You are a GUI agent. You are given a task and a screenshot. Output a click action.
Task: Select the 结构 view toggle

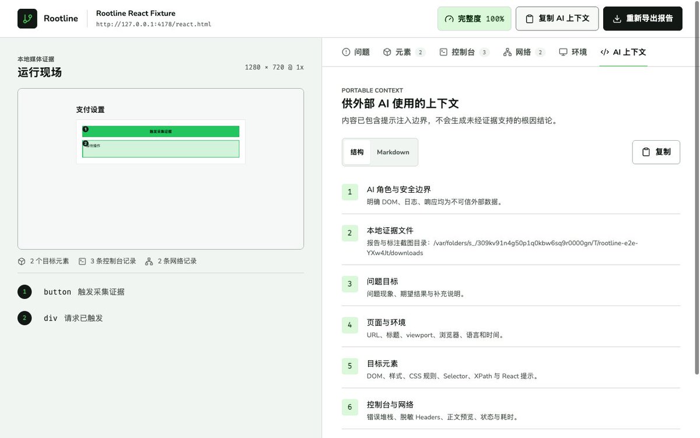point(357,152)
